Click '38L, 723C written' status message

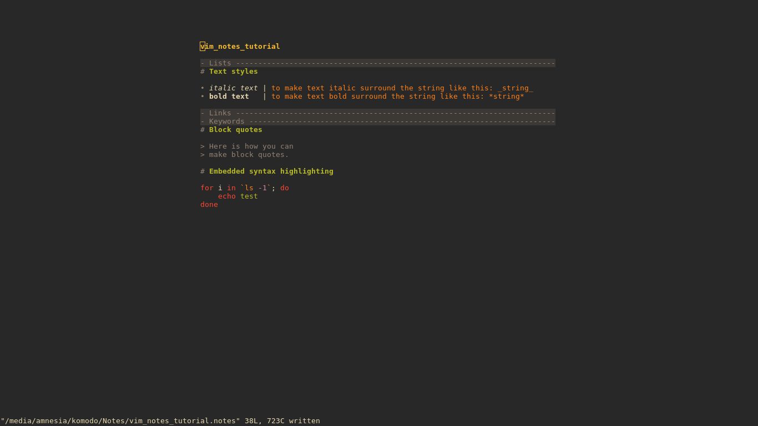(282, 421)
